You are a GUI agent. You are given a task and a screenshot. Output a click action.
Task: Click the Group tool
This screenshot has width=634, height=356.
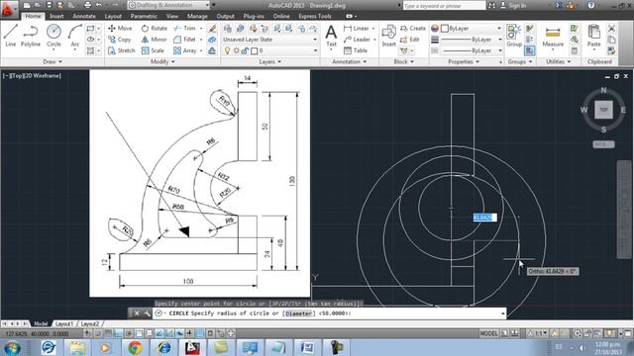tap(514, 36)
